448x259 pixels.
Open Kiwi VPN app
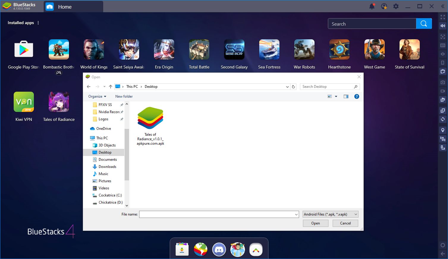click(x=24, y=102)
